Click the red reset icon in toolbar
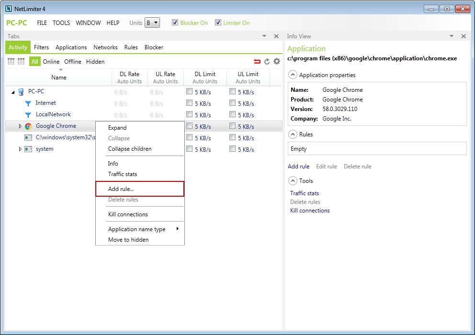Screen dimensions: 475x335 [x=257, y=61]
